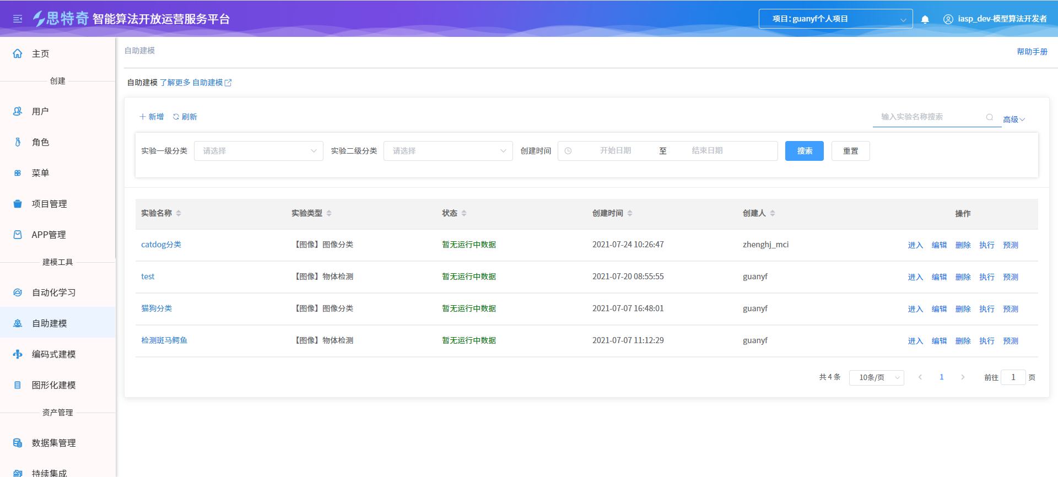This screenshot has width=1058, height=477.
Task: Click the 自动化学习 sidebar icon
Action: [x=18, y=292]
